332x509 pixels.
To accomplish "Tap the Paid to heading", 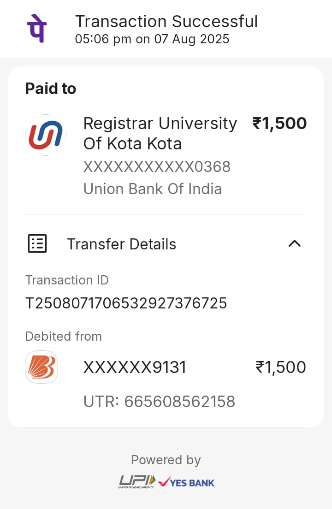I will (x=51, y=89).
